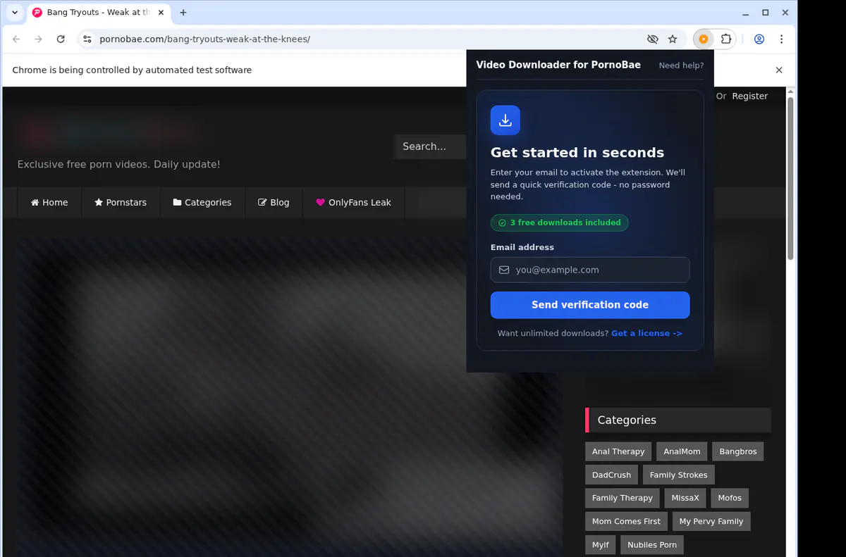Click the orange video downloader extension icon
Screen dimensions: 846x557
coord(703,39)
